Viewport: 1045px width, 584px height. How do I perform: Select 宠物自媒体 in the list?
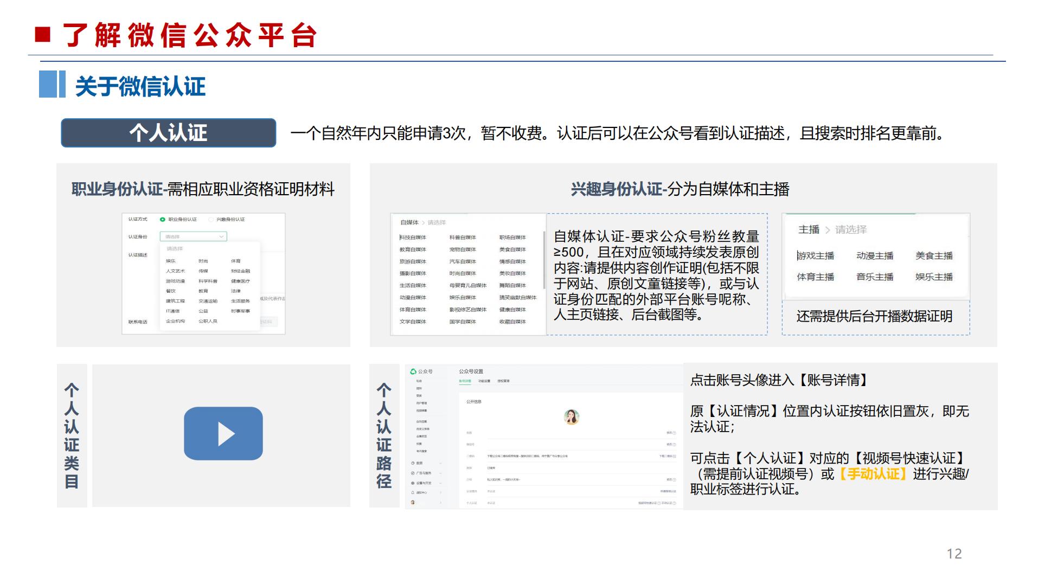(x=463, y=249)
